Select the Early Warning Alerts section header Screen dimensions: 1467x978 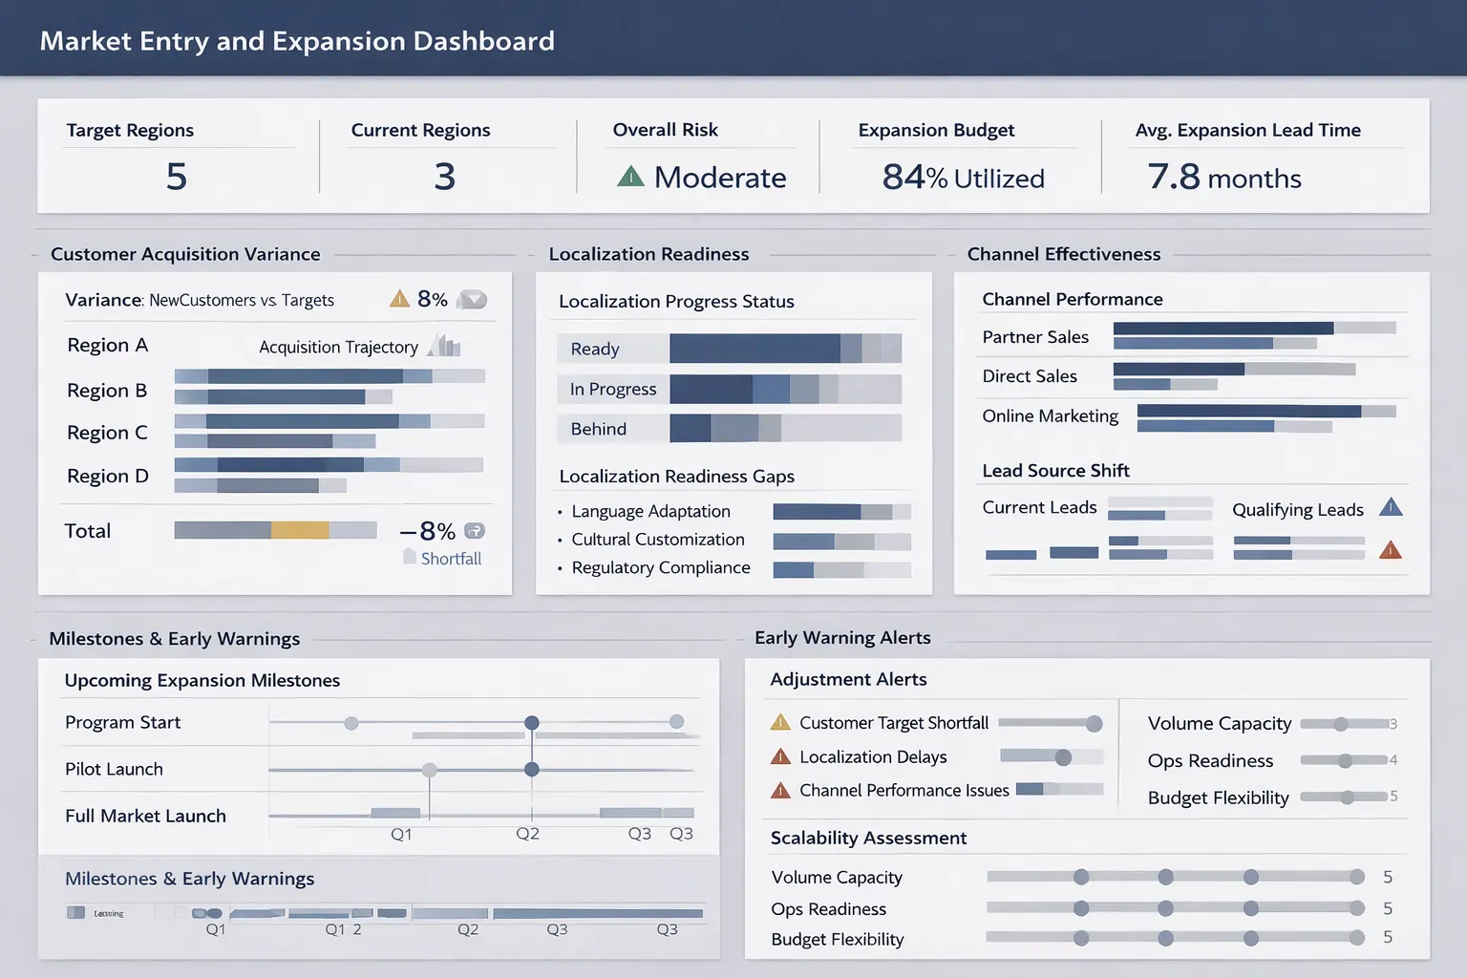pos(842,637)
